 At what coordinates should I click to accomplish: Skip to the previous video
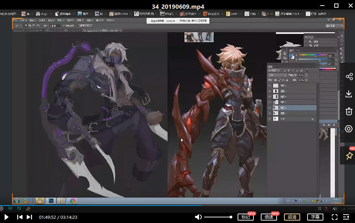(20, 217)
